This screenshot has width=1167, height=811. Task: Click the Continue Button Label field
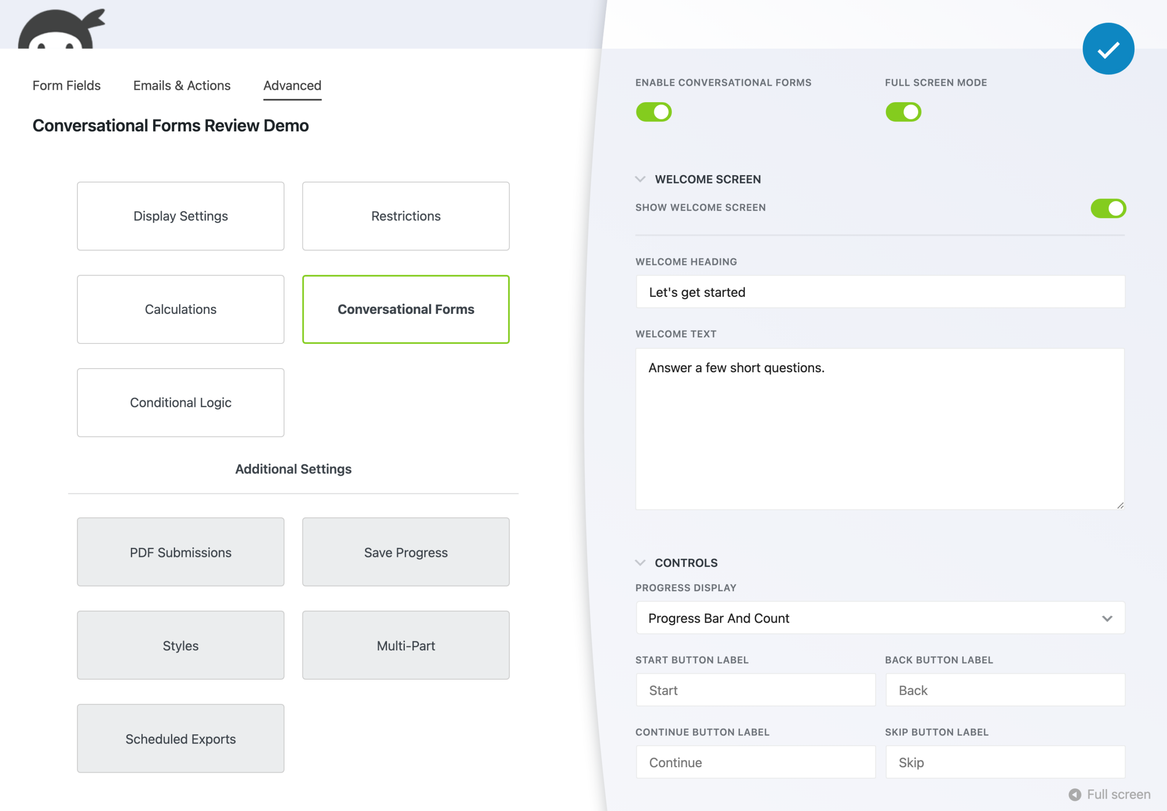click(x=755, y=762)
